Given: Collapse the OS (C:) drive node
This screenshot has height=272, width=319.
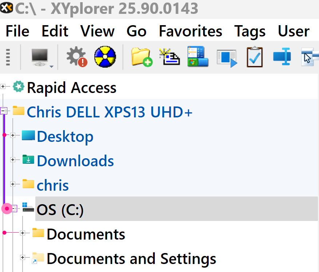Looking at the screenshot, I should click(x=14, y=209).
